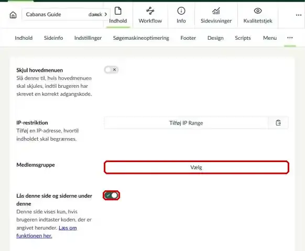Viewport: 305px width, 251px height.
Task: Open more options in top bar
Action: pyautogui.click(x=299, y=15)
